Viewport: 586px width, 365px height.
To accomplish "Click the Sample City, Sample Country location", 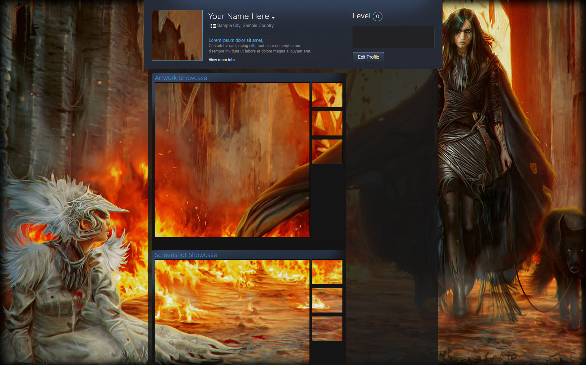I will click(x=245, y=26).
